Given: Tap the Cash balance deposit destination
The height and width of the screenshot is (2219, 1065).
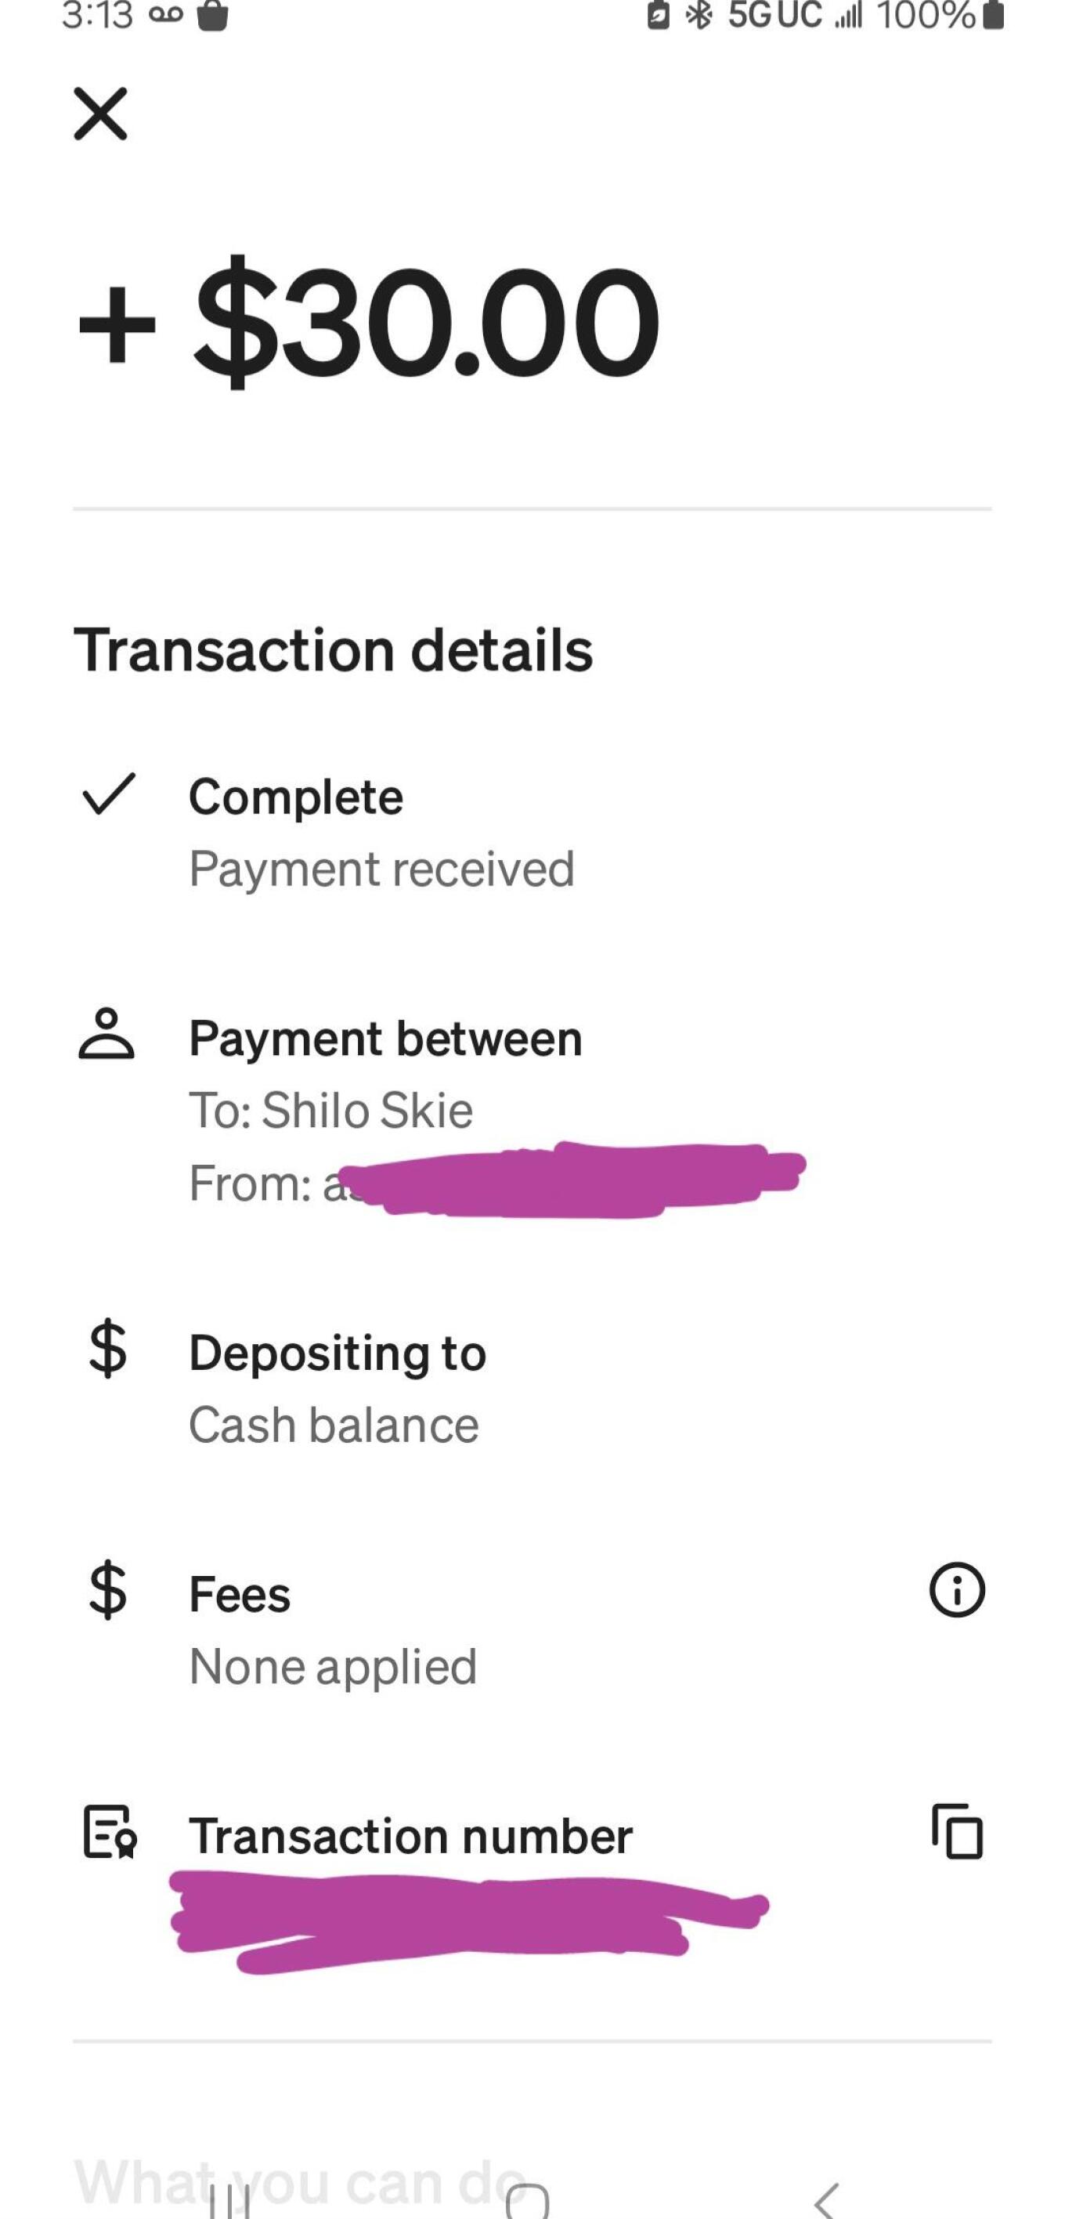Looking at the screenshot, I should 333,1425.
